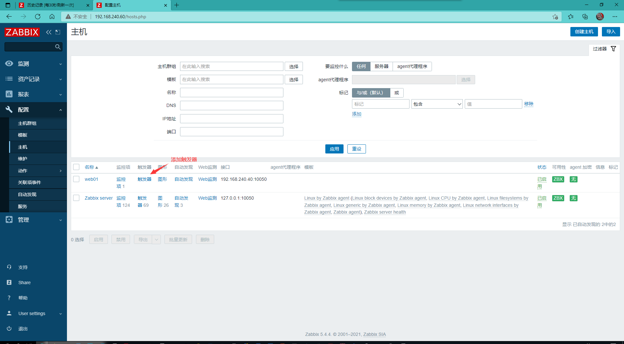The width and height of the screenshot is (624, 344).
Task: Click the sidebar search magnifier icon
Action: click(x=58, y=47)
